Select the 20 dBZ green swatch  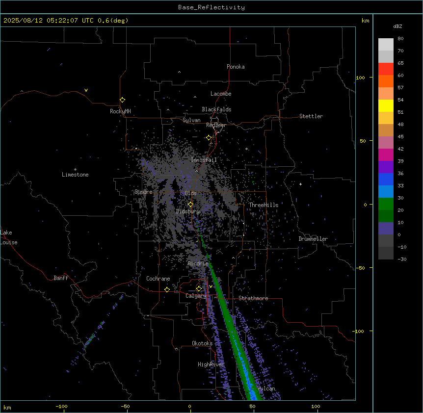[386, 204]
